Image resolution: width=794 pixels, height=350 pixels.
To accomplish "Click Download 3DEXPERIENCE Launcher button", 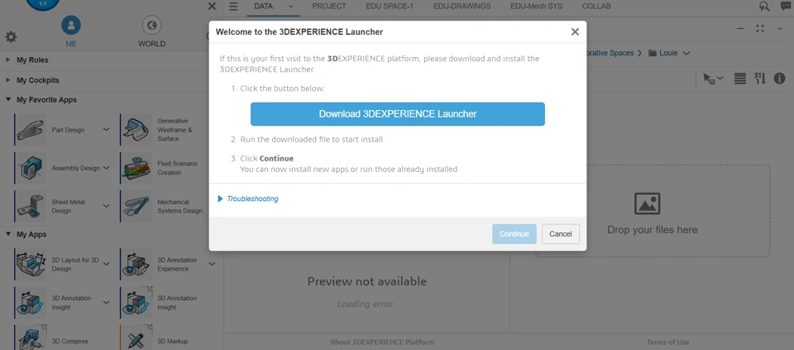I will pos(398,114).
